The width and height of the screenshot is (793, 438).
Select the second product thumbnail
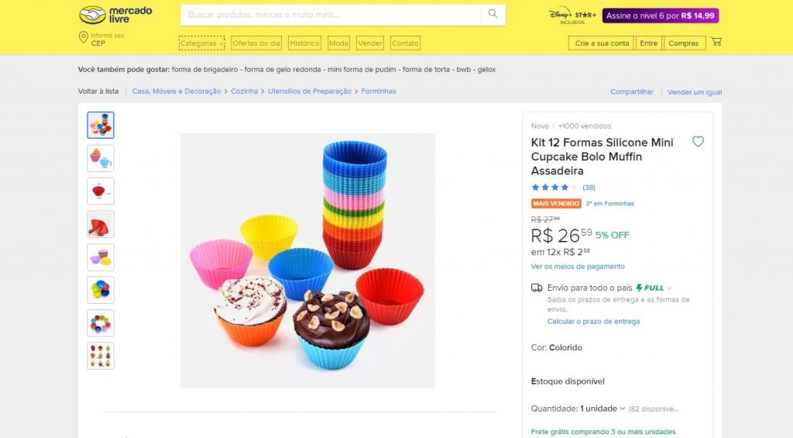(x=101, y=158)
